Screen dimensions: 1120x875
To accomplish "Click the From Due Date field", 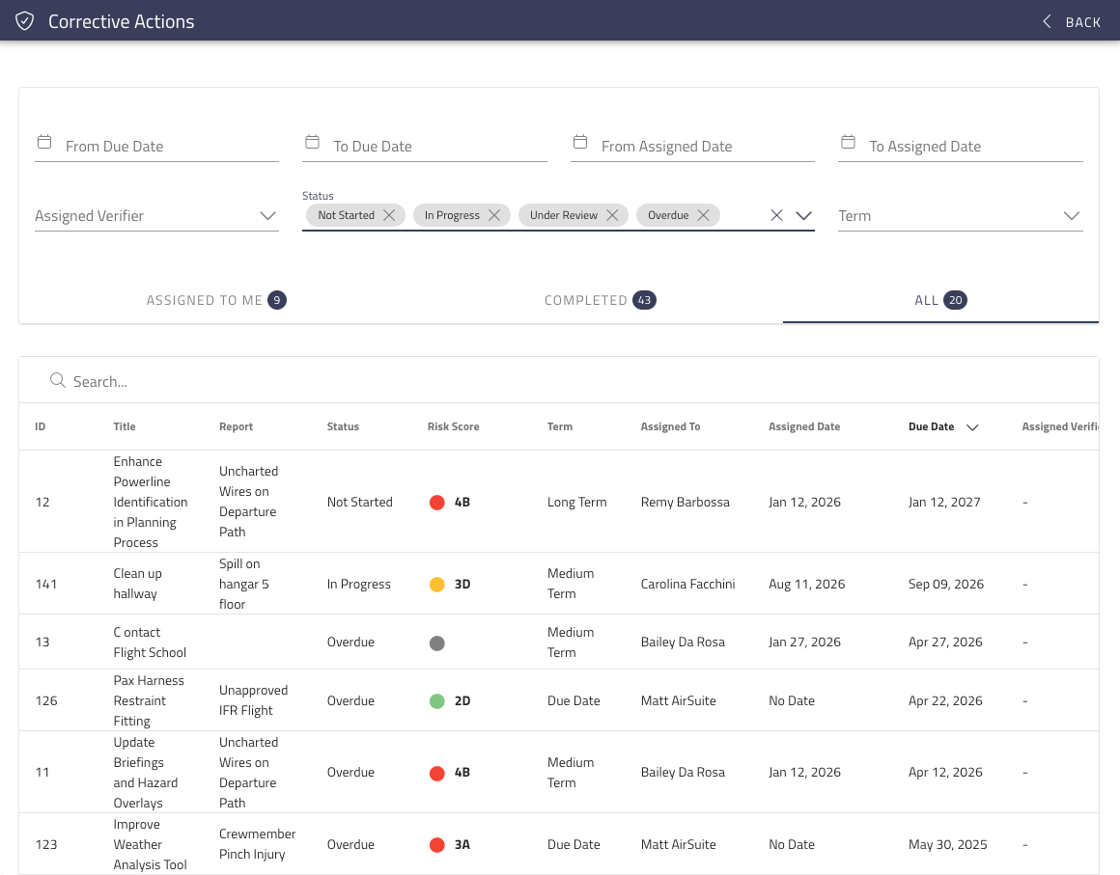I will [156, 147].
